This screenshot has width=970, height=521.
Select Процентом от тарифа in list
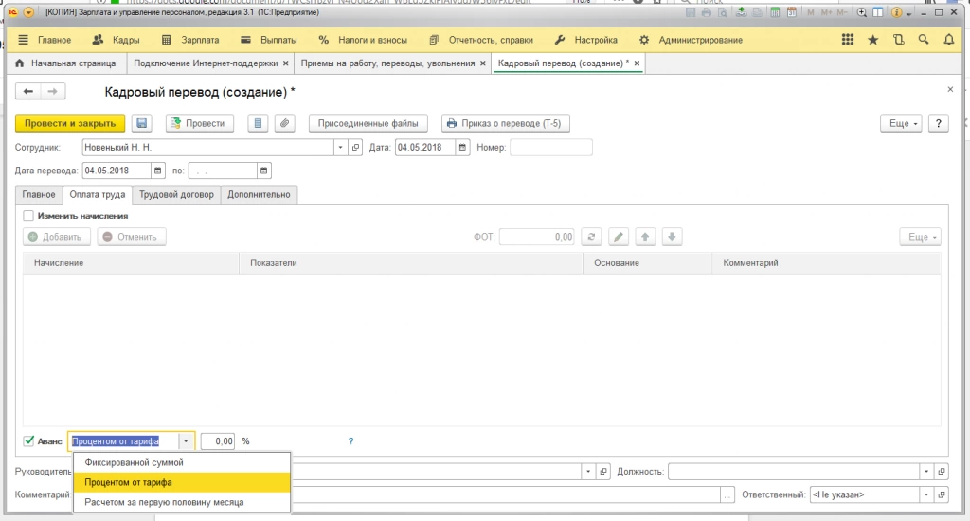coord(181,482)
